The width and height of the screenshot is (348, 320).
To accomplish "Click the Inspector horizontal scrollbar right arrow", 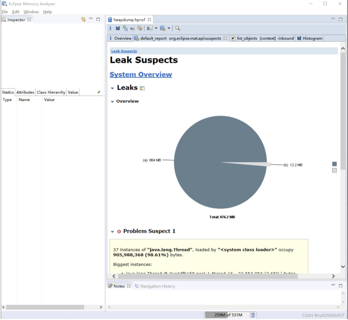I will click(x=101, y=307).
